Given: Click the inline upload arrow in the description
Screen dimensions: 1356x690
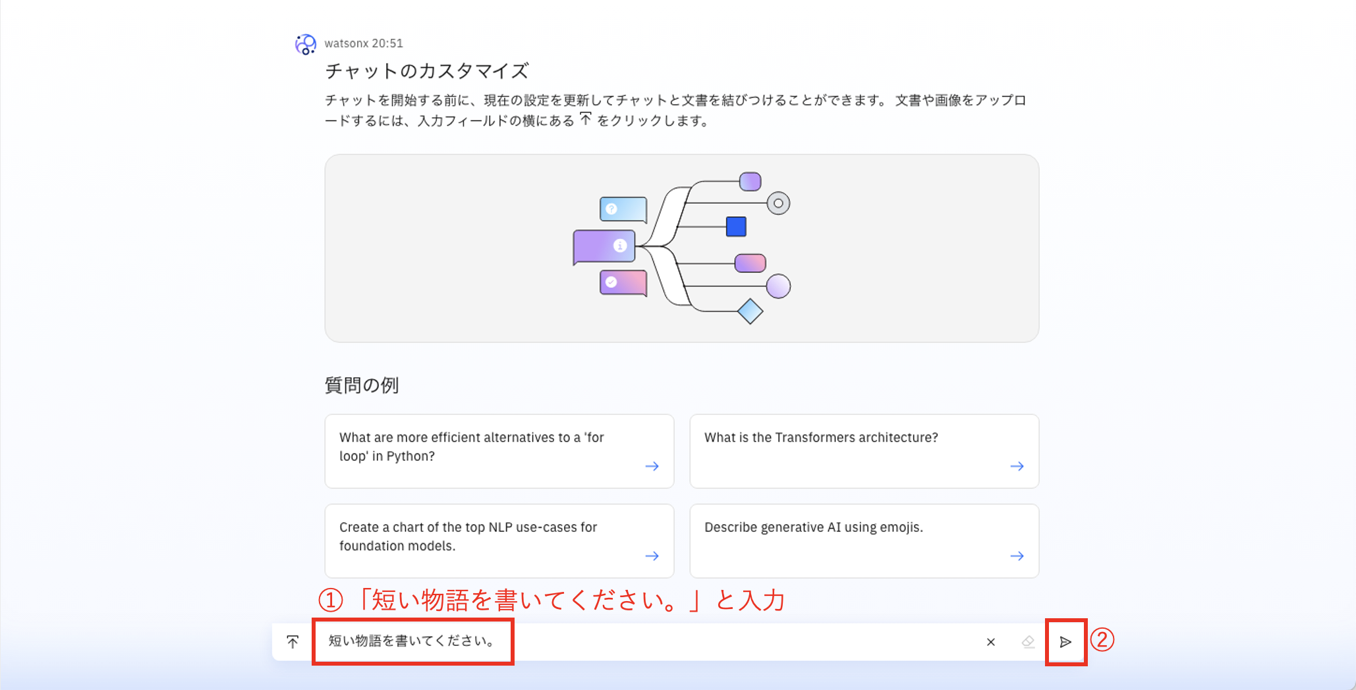Looking at the screenshot, I should click(x=585, y=119).
